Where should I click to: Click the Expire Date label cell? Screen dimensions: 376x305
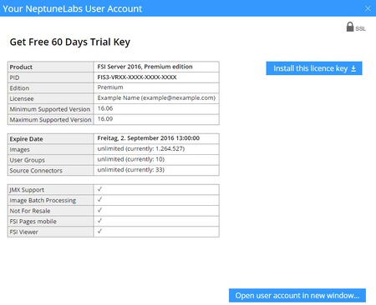coord(50,139)
